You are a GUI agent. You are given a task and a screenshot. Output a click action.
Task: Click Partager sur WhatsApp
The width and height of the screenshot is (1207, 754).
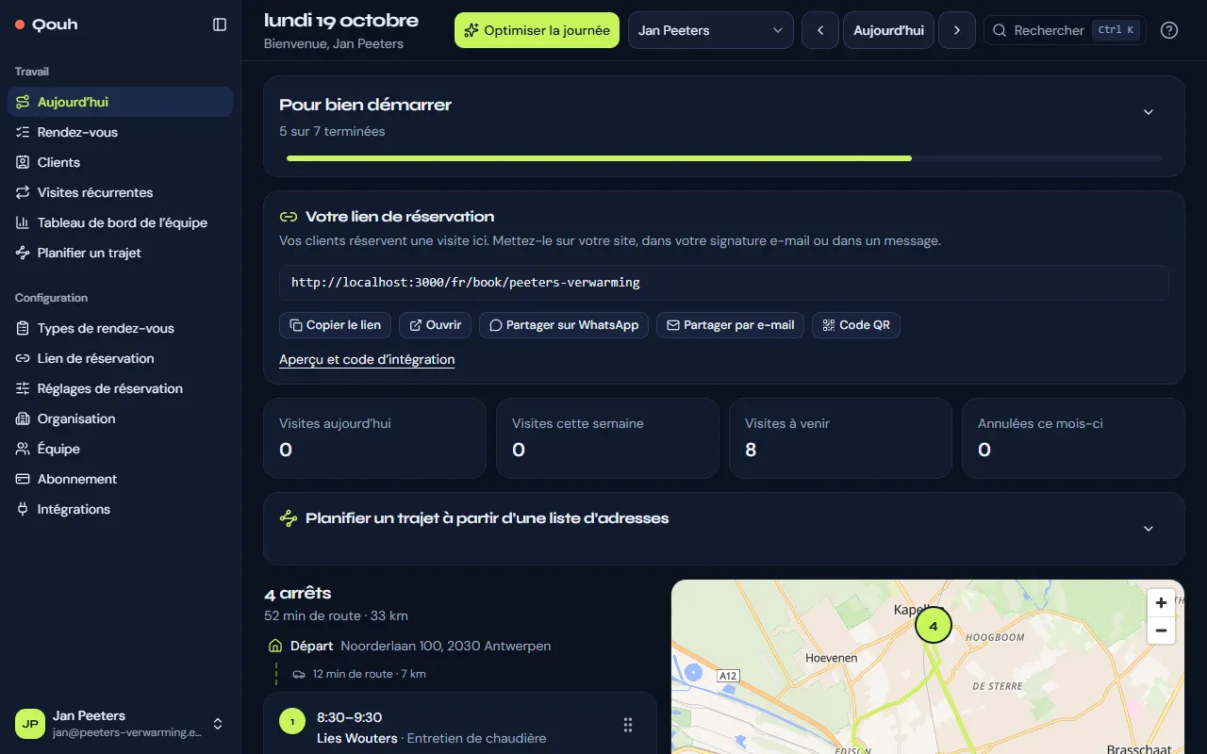[x=564, y=325]
